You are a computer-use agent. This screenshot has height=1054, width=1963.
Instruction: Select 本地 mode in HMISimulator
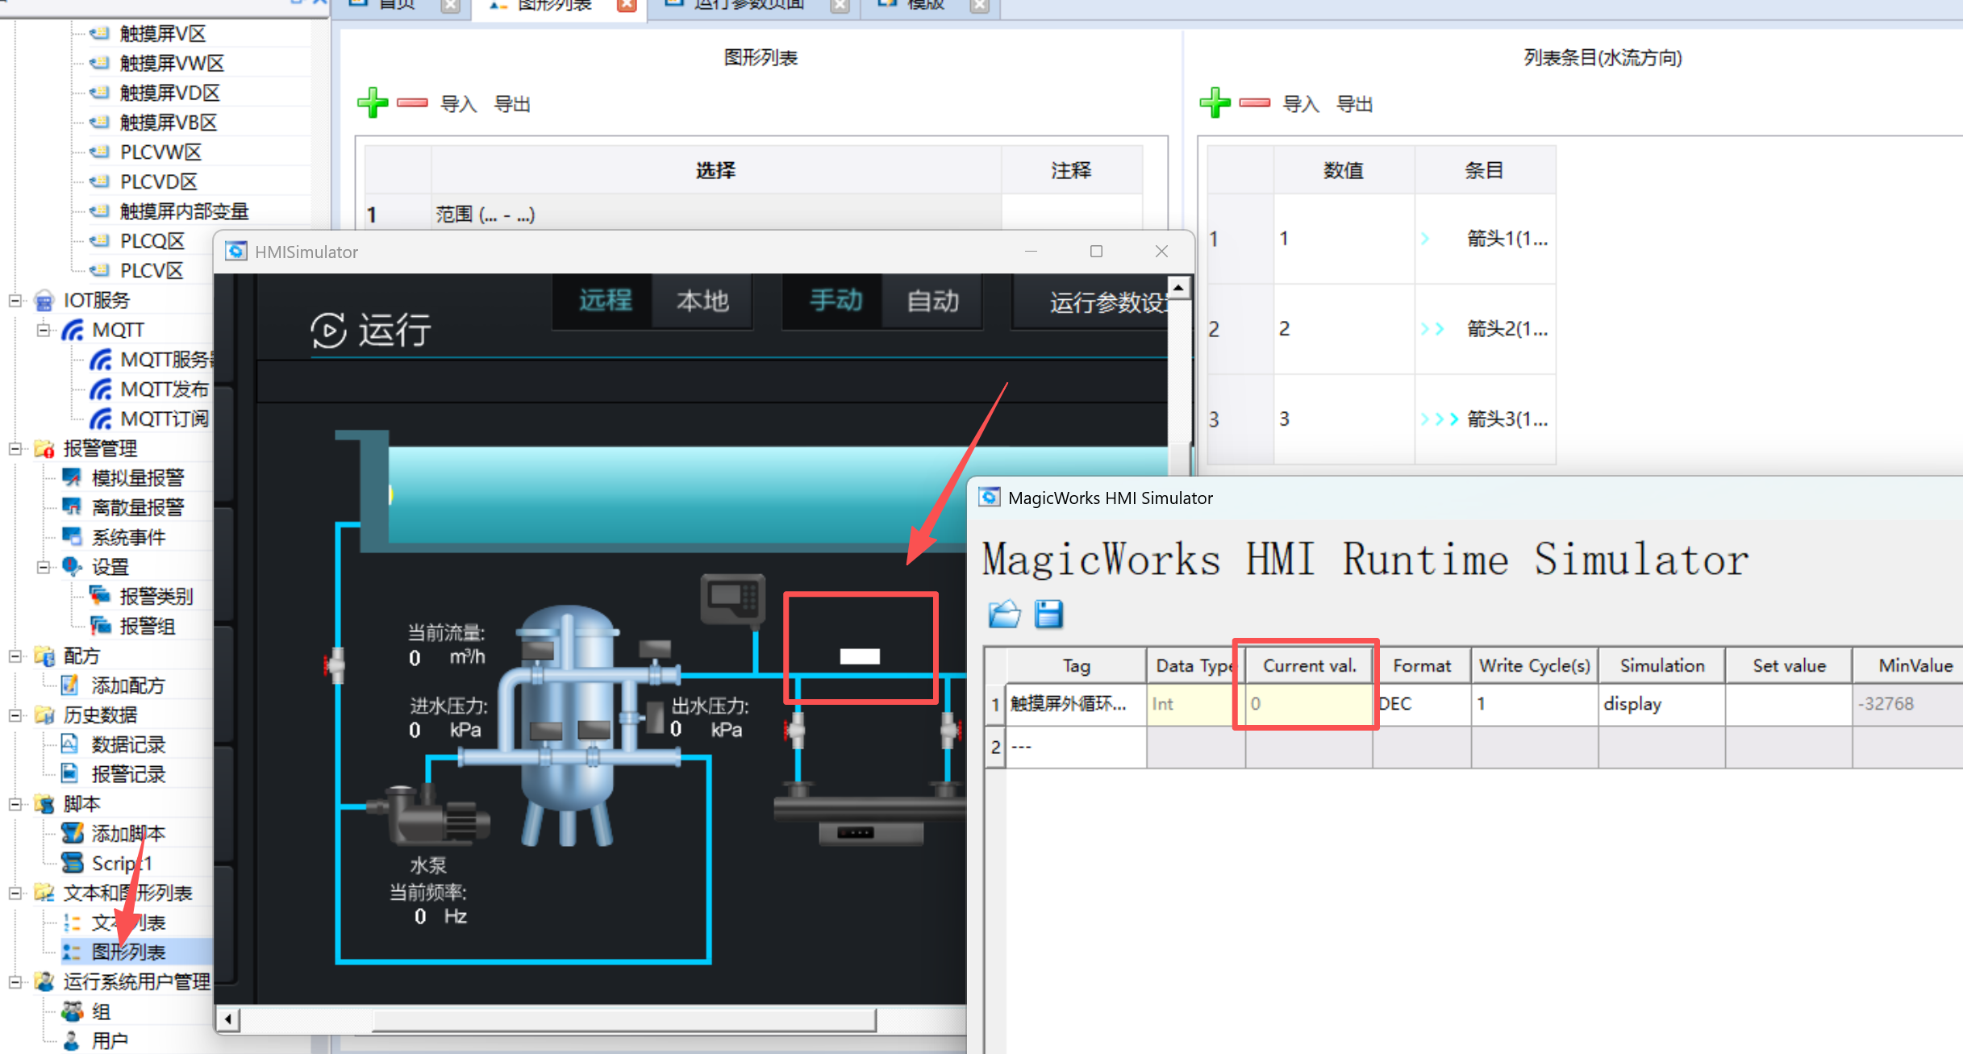click(x=702, y=300)
